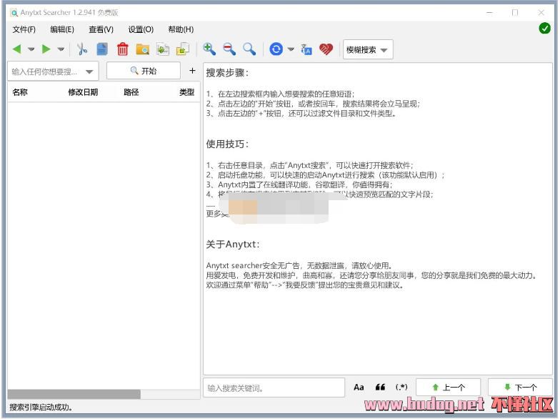Click the results horizontal scrollbar
The width and height of the screenshot is (560, 419).
pos(74,394)
